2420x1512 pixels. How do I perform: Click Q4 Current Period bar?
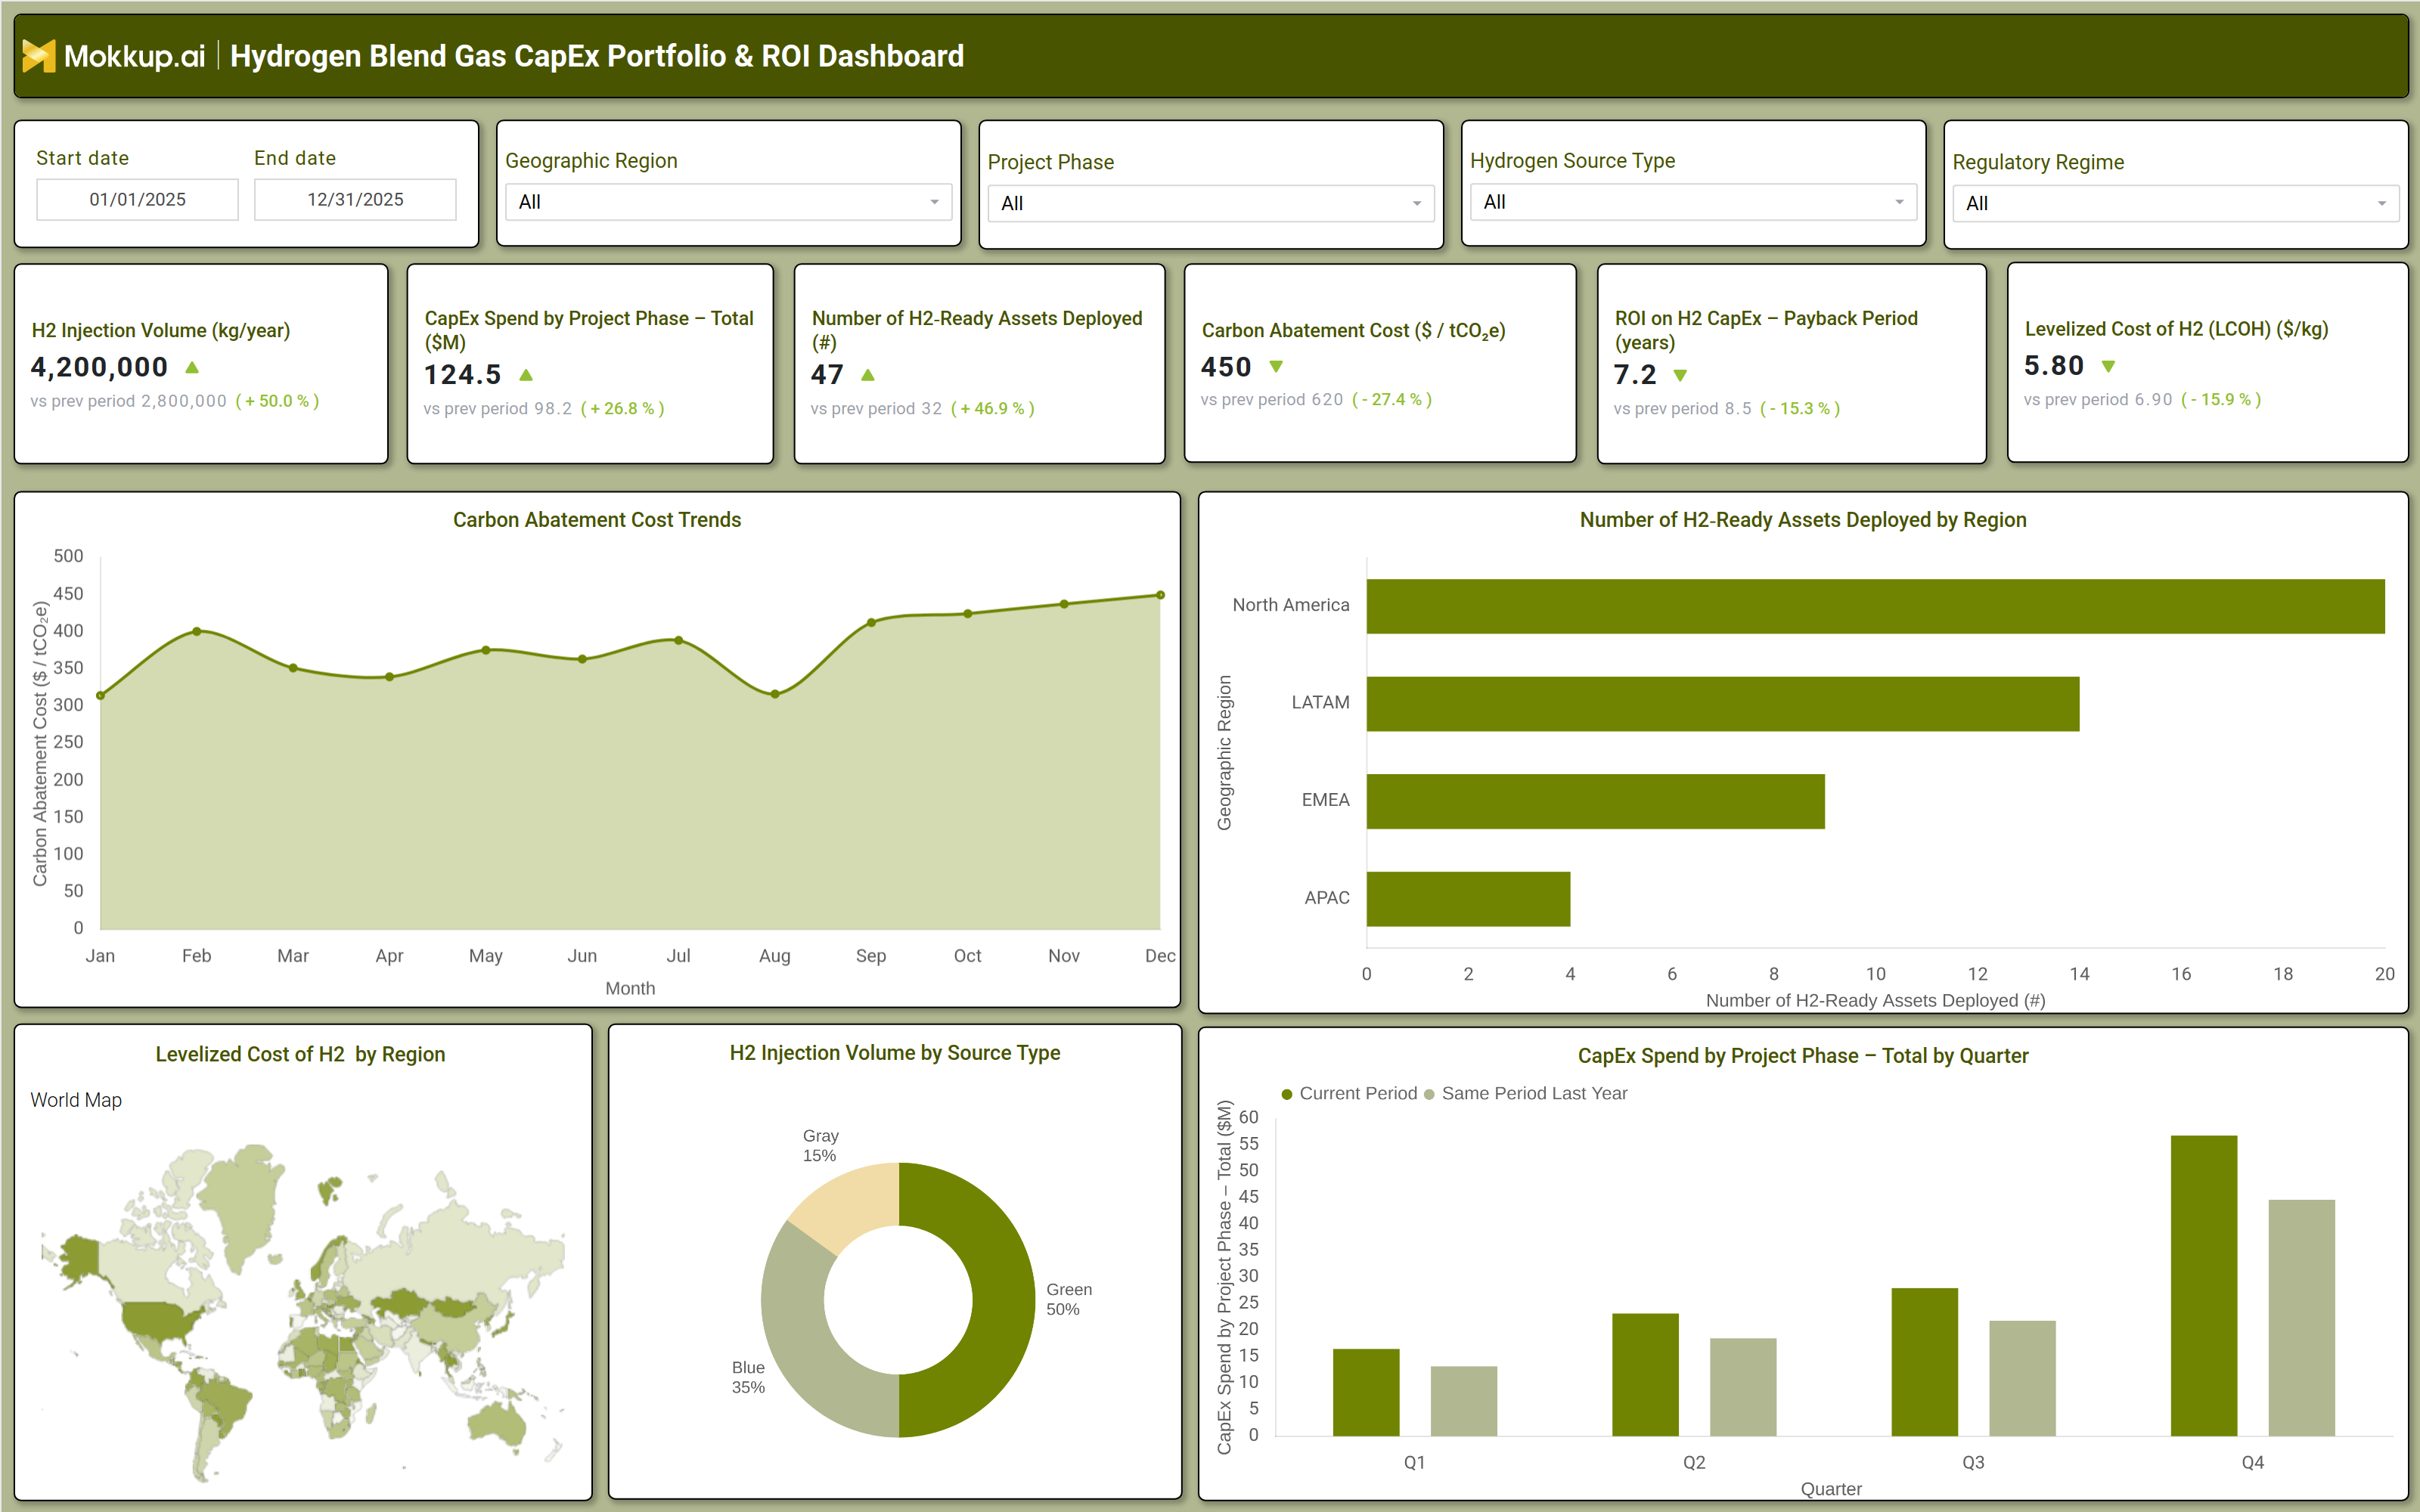pos(2204,1286)
